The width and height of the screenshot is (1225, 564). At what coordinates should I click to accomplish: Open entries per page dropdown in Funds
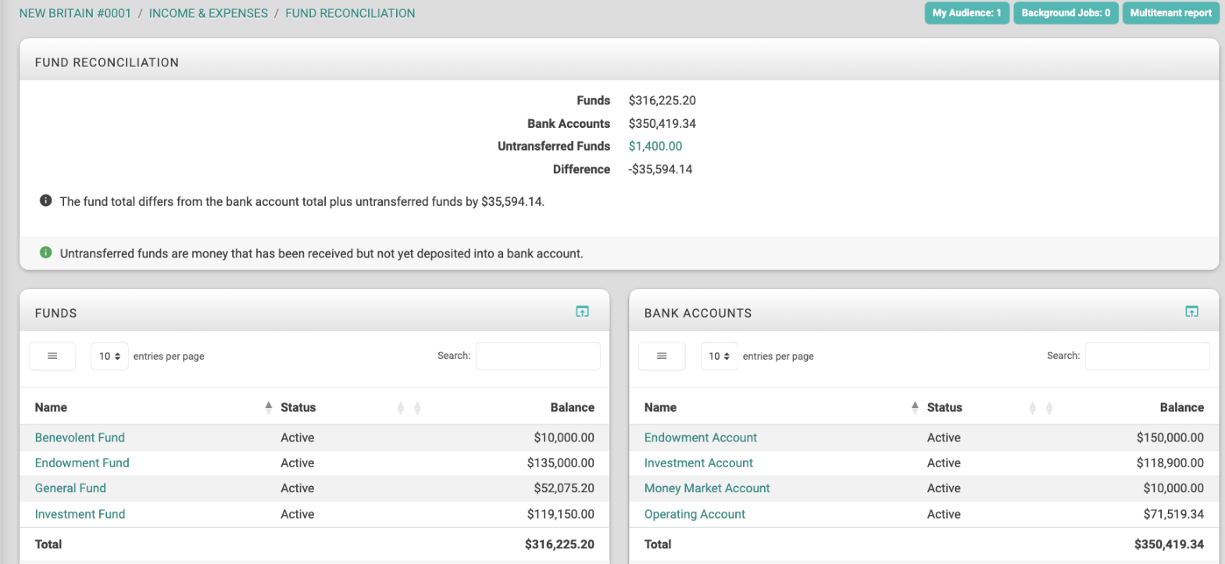click(110, 356)
